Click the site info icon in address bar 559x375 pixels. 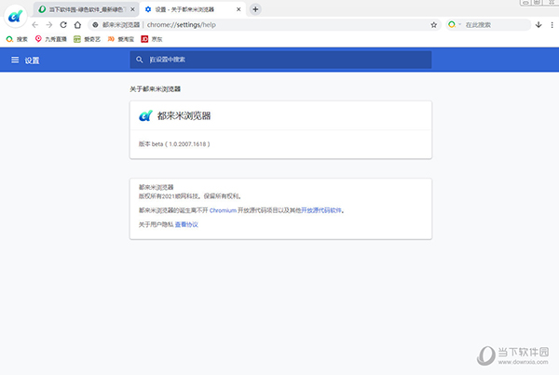(95, 25)
